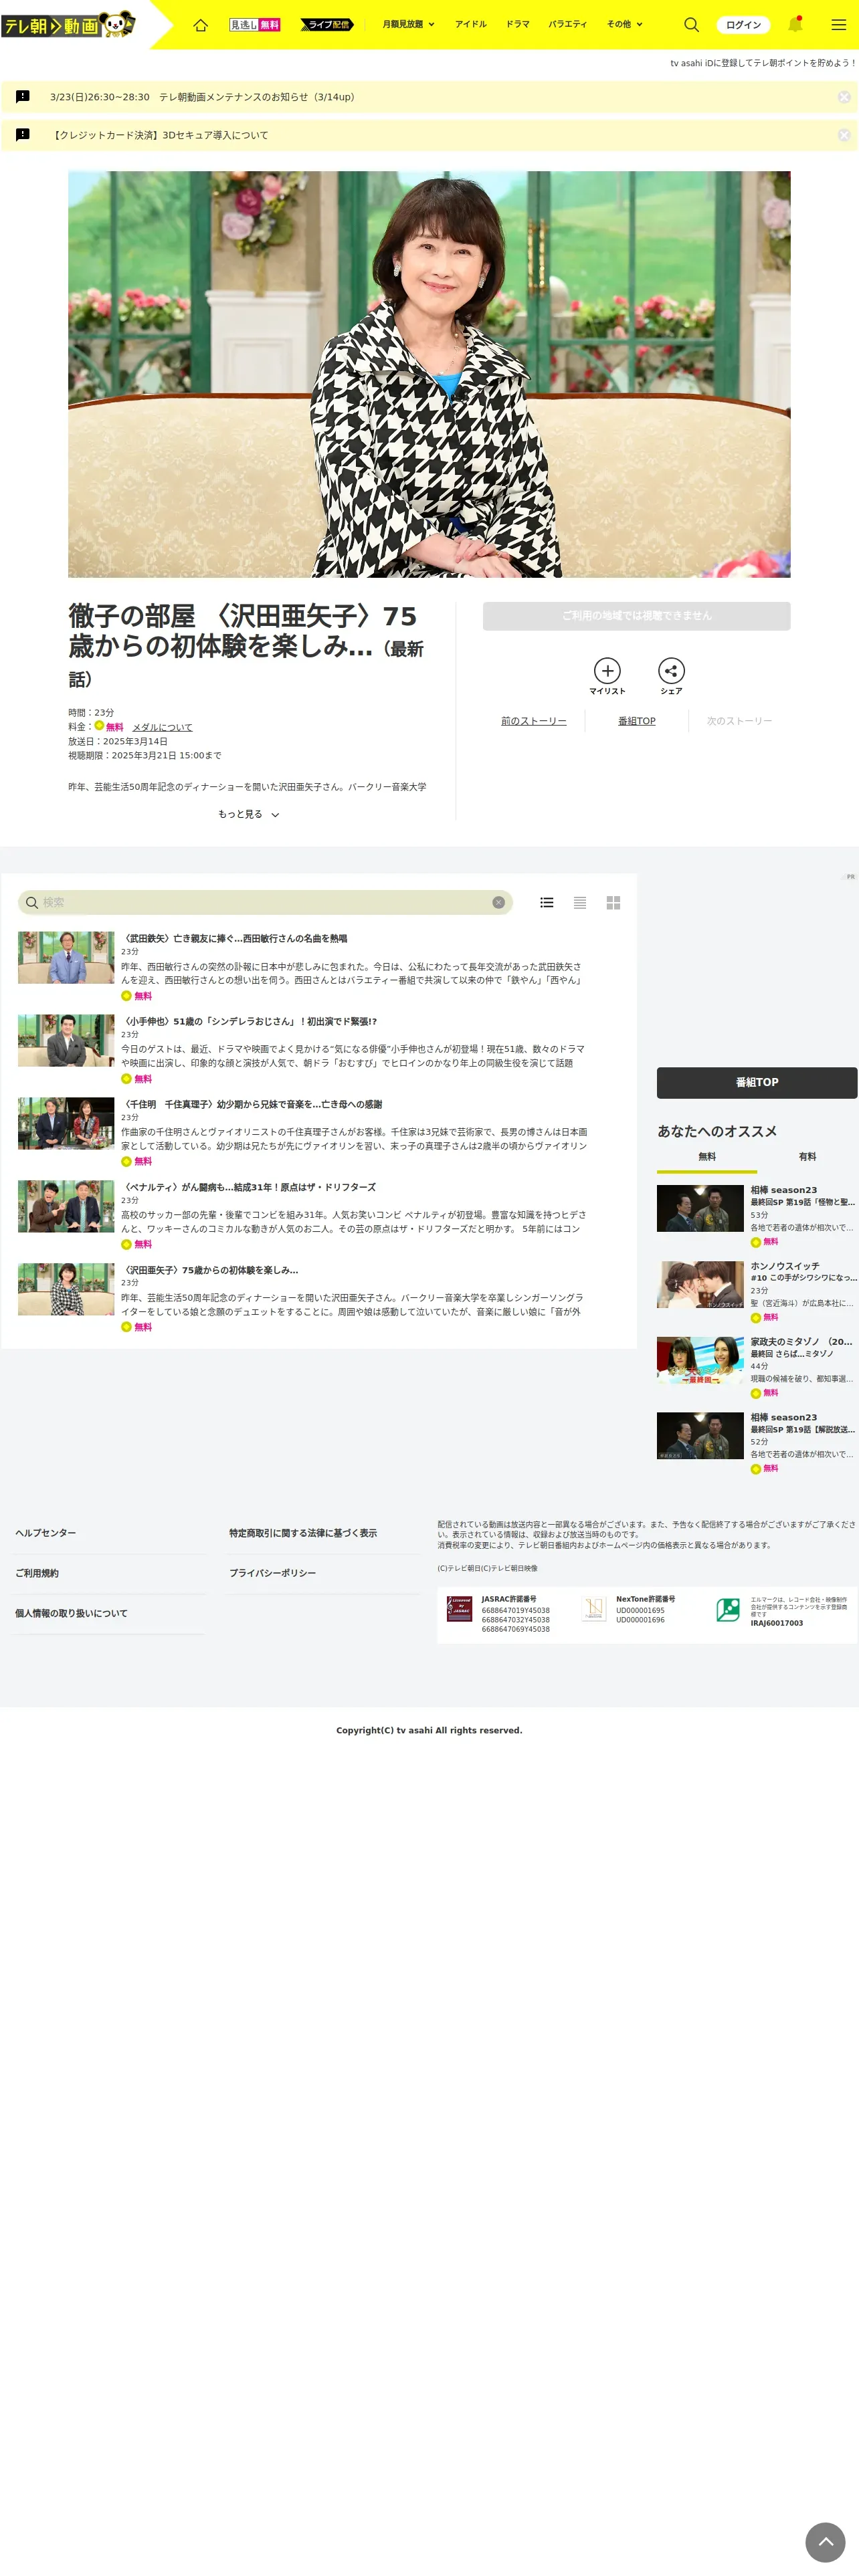
Task: Open 相棒 season23 53分 recommendation
Action: click(757, 1215)
